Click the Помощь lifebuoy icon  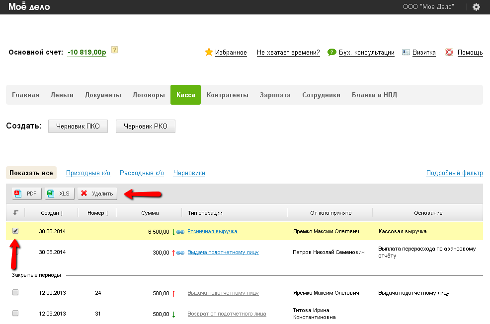pos(449,52)
